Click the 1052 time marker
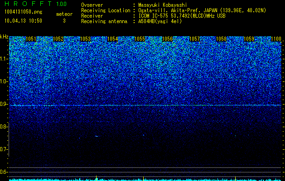 (x=58, y=39)
